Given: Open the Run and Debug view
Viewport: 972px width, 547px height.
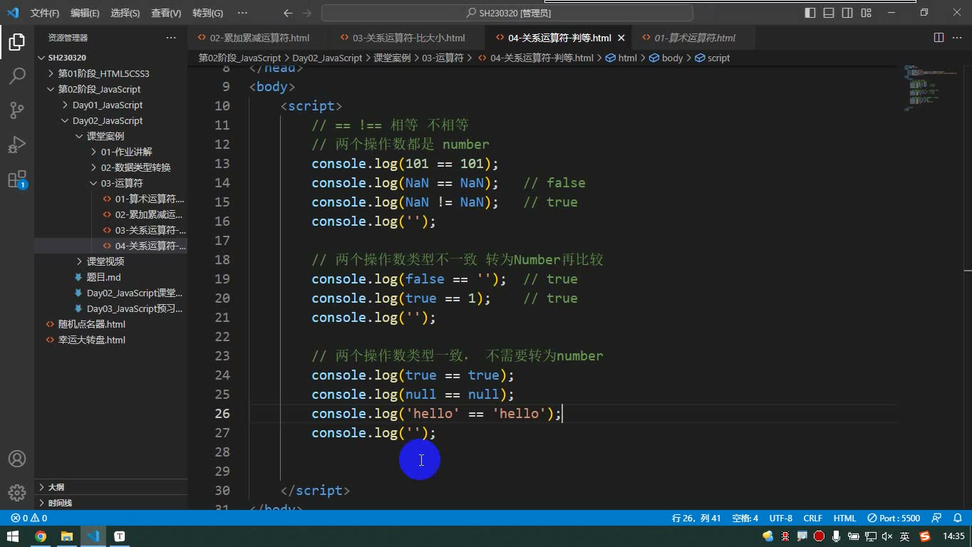Looking at the screenshot, I should click(17, 144).
